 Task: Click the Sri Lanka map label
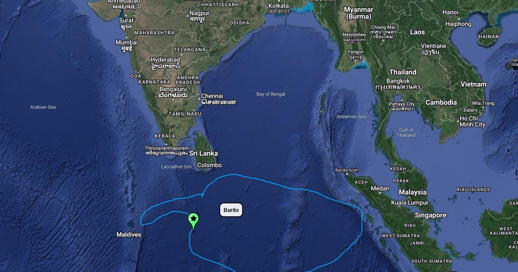(203, 153)
